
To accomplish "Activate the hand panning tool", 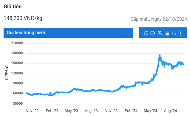I will tap(167, 33).
